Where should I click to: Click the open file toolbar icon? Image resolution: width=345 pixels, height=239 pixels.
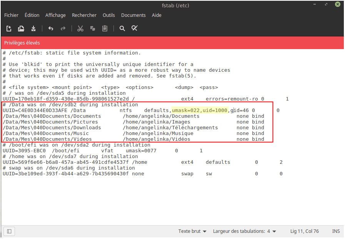(21, 28)
